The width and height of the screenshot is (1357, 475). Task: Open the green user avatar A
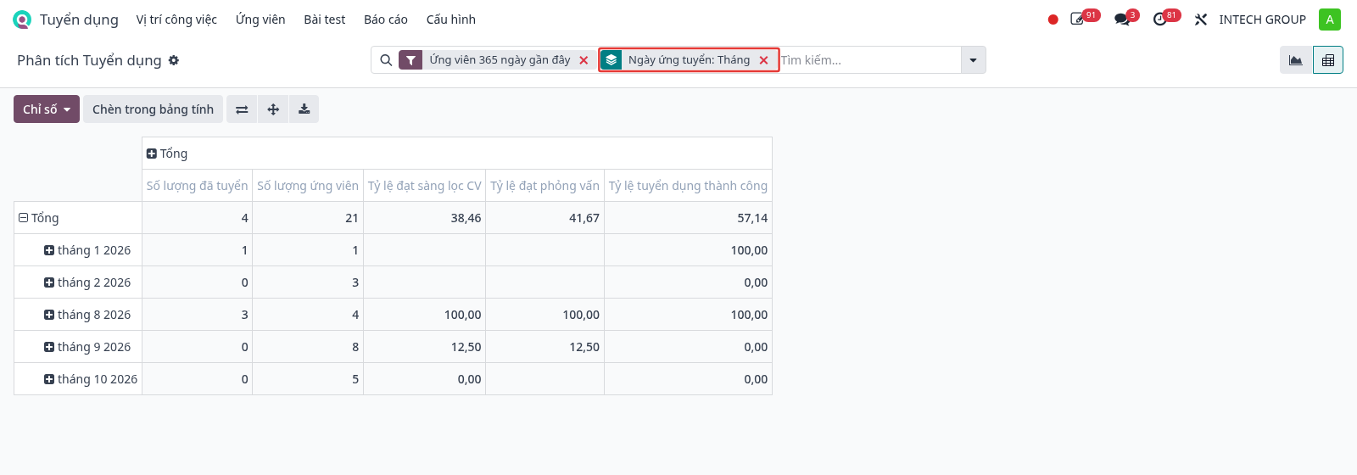[x=1329, y=20]
